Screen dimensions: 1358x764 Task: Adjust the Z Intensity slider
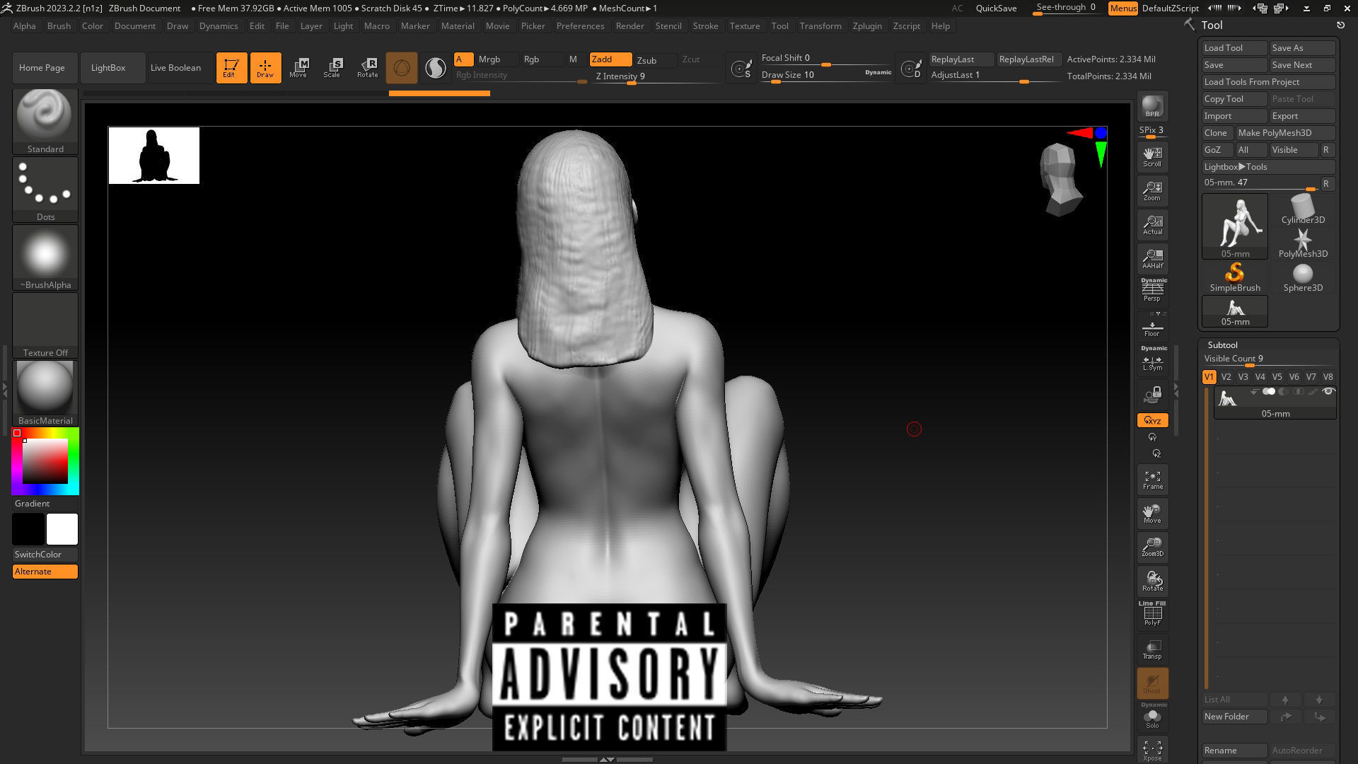656,77
